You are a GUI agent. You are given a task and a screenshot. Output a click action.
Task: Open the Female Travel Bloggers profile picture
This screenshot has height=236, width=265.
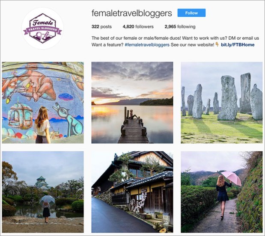[x=42, y=28]
